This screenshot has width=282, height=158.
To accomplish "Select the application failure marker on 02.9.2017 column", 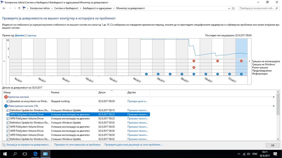I will [241, 61].
